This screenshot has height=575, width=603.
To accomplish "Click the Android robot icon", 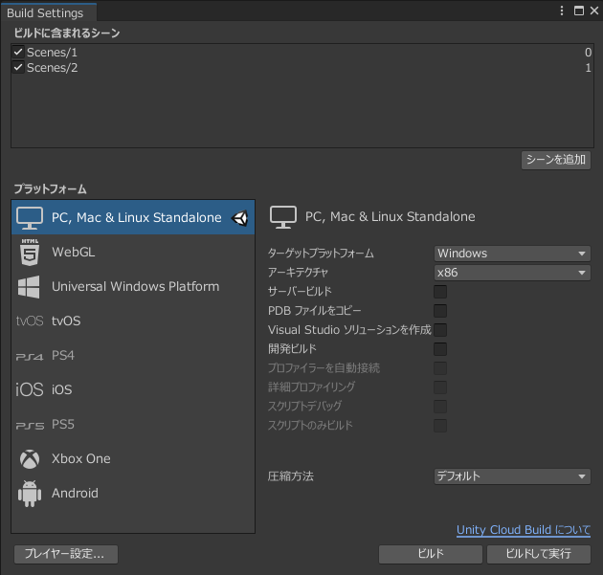I will [x=30, y=494].
